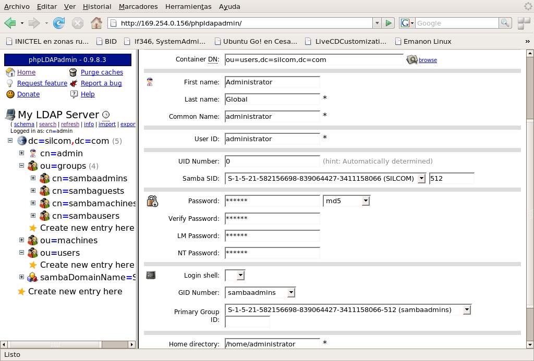Collapse the ou=groups tree node
Viewport: 534px width, 361px height.
pos(22,166)
